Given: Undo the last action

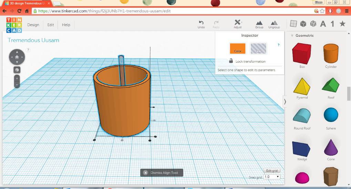Looking at the screenshot, I should 201,24.
